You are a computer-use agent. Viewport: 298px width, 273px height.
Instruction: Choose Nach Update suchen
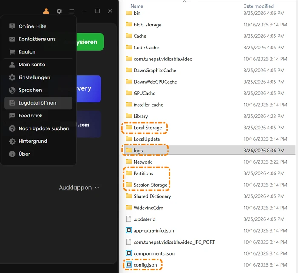click(x=38, y=128)
